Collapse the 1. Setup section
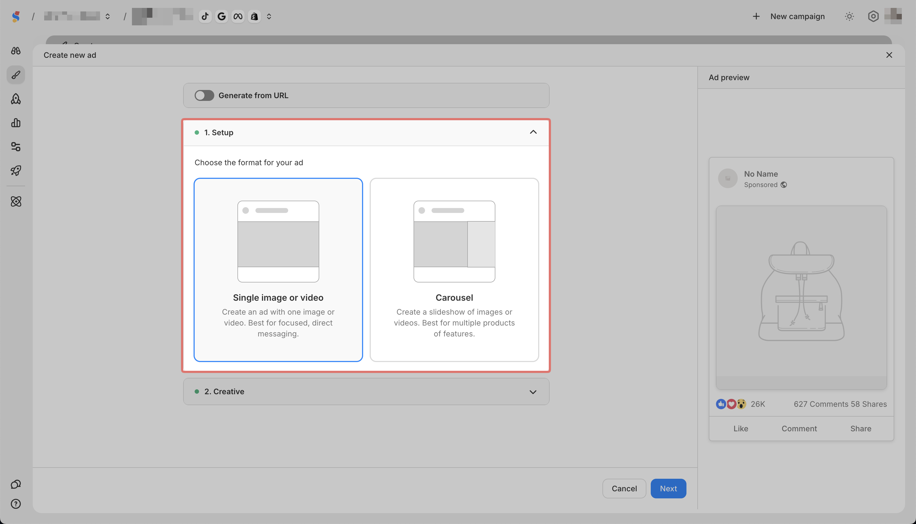Screen dimensions: 916x524 point(533,132)
